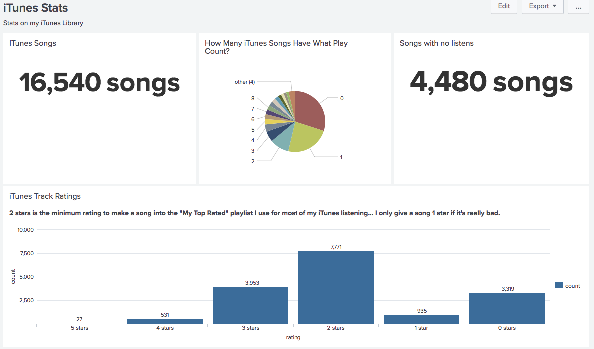Click the 'iTunes Stats' dashboard title
The height and width of the screenshot is (349, 594).
pyautogui.click(x=36, y=8)
